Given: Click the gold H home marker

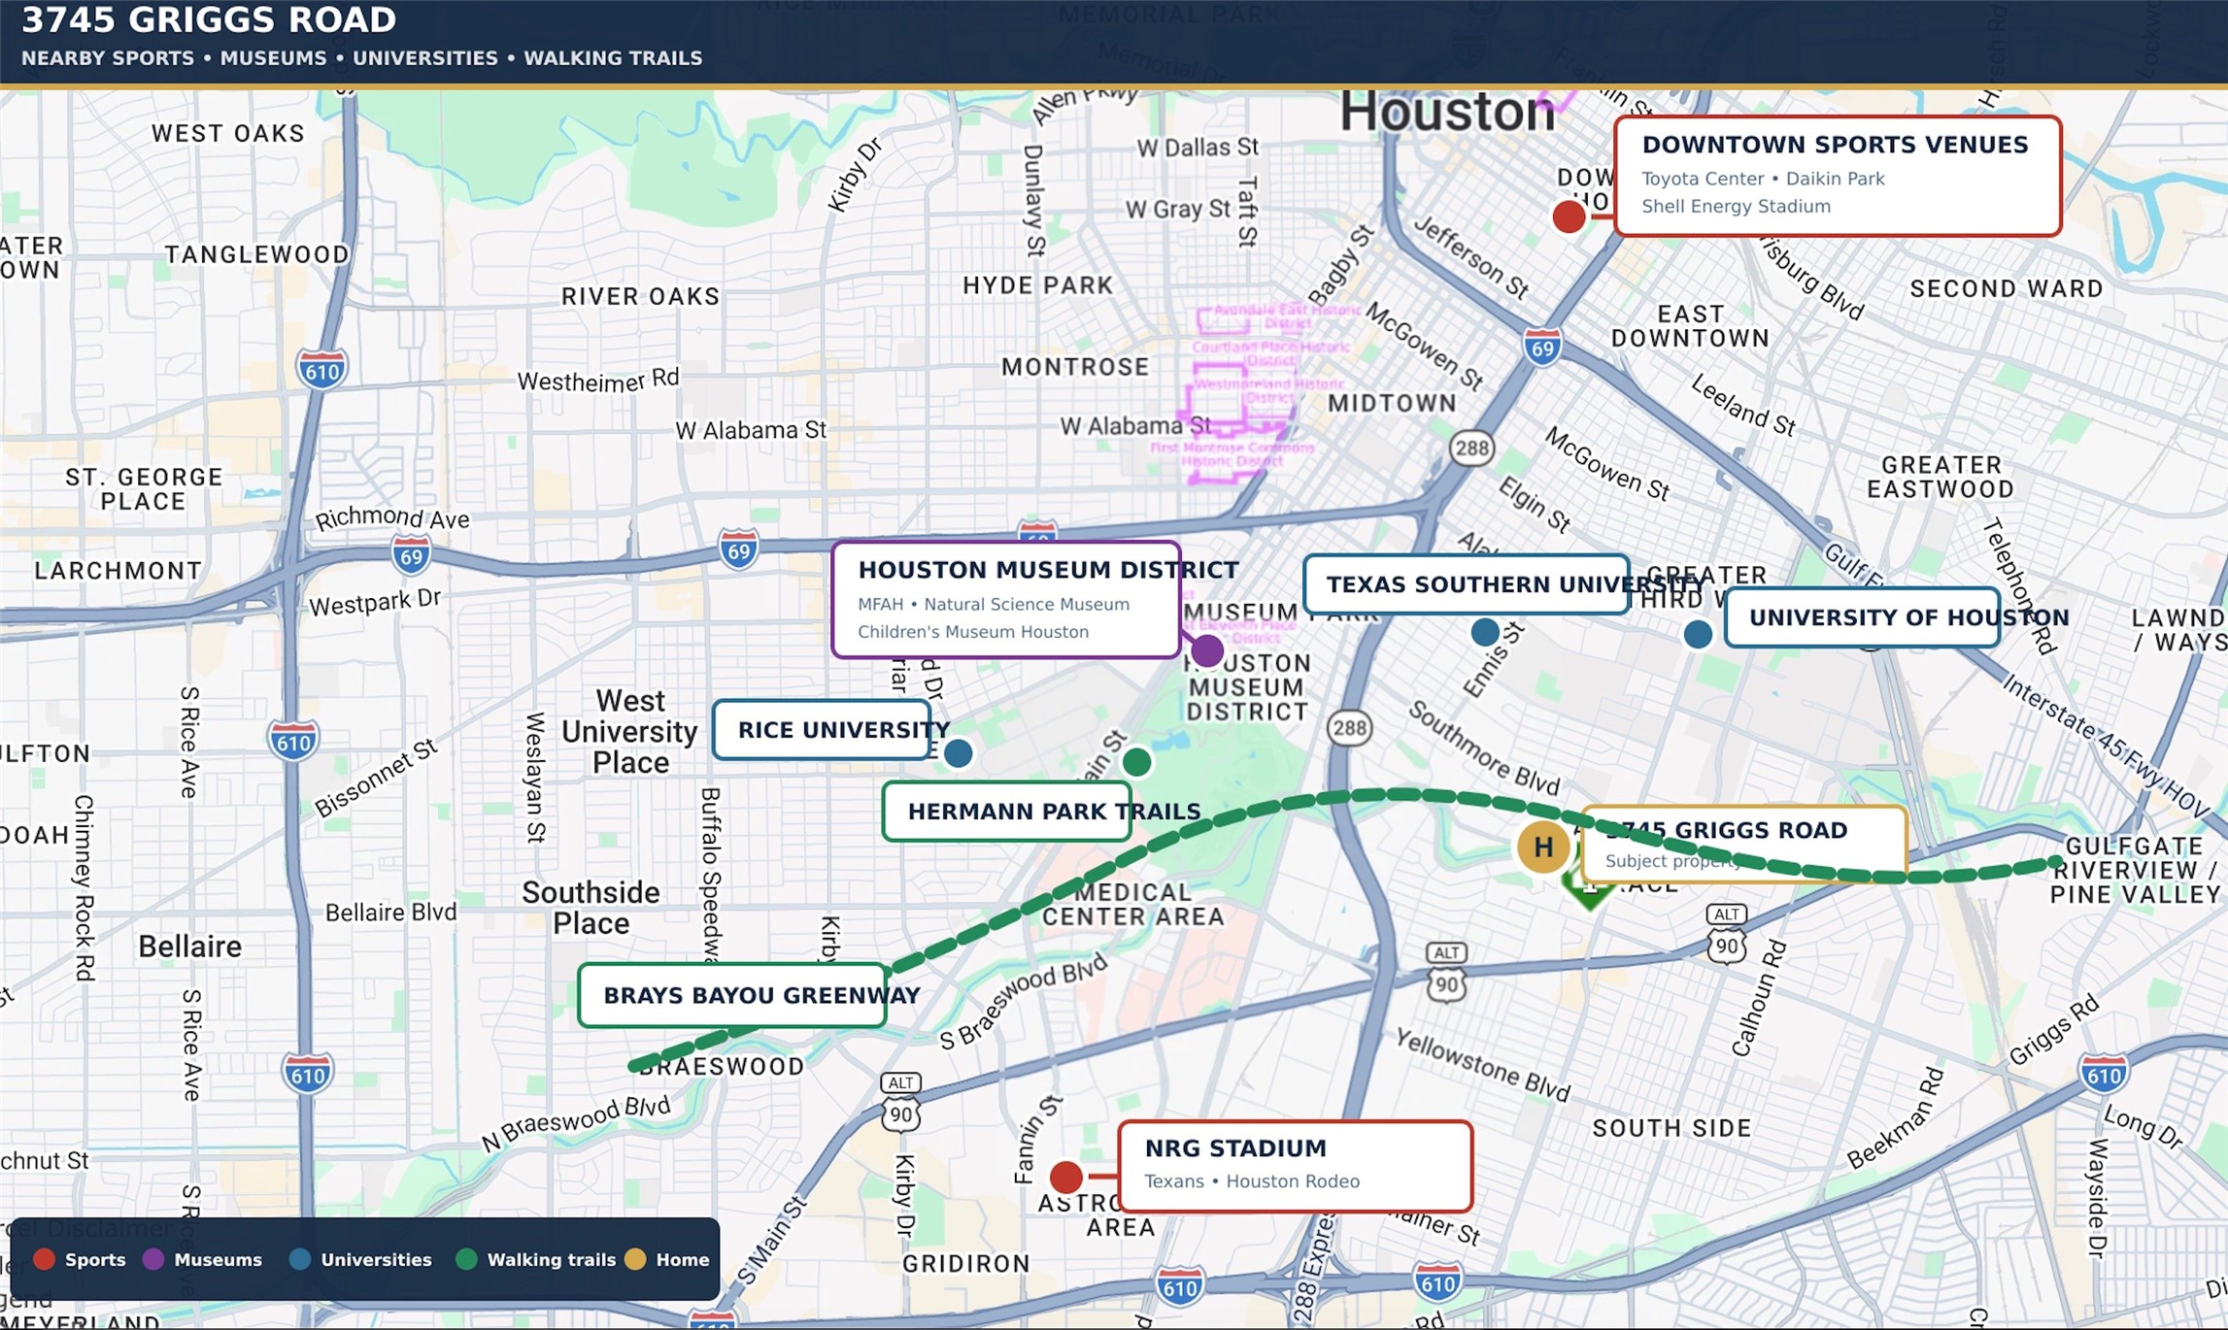Looking at the screenshot, I should click(1542, 847).
